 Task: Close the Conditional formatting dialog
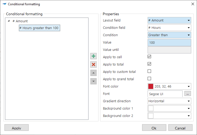click(x=193, y=4)
